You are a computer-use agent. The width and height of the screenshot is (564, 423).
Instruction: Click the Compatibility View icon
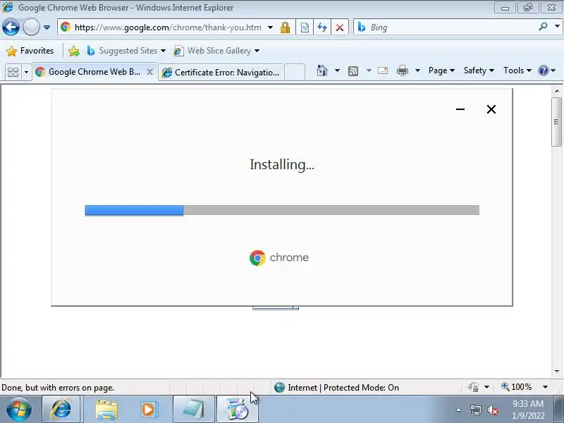(305, 27)
